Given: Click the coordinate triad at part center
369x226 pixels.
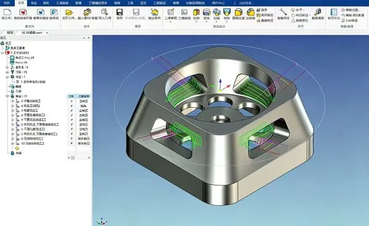Looking at the screenshot, I should [220, 86].
